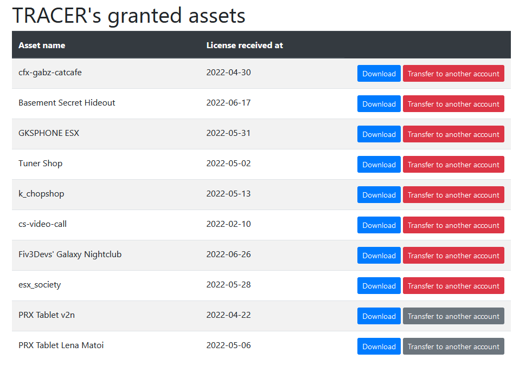Viewport: 519px width, 366px height.
Task: Download the cs-video-call asset
Action: [379, 225]
